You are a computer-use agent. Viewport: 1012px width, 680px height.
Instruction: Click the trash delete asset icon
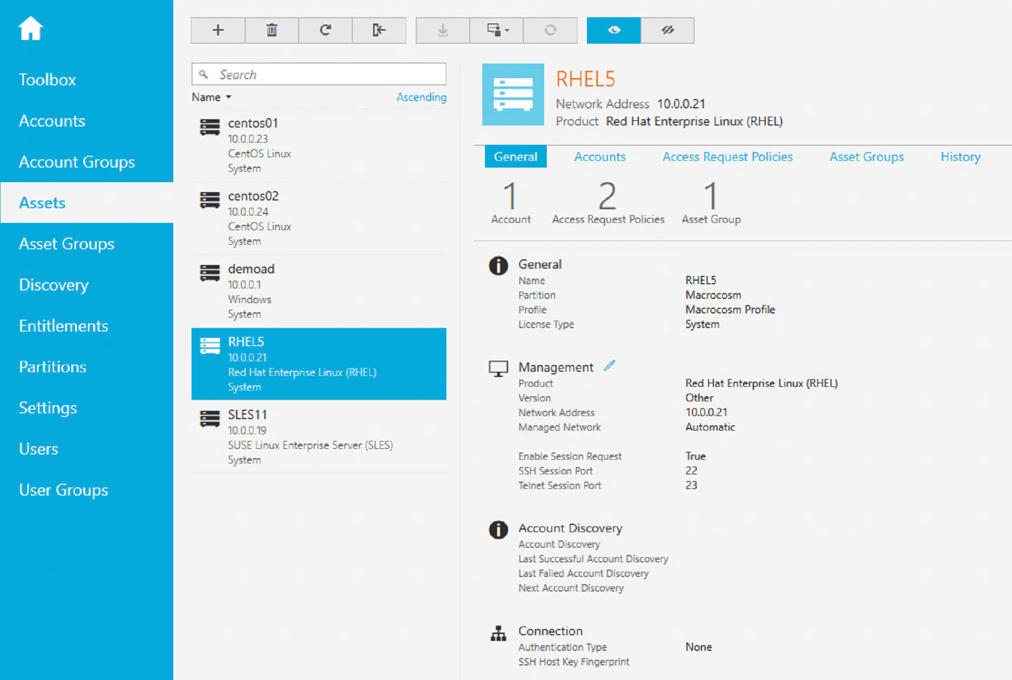click(272, 30)
